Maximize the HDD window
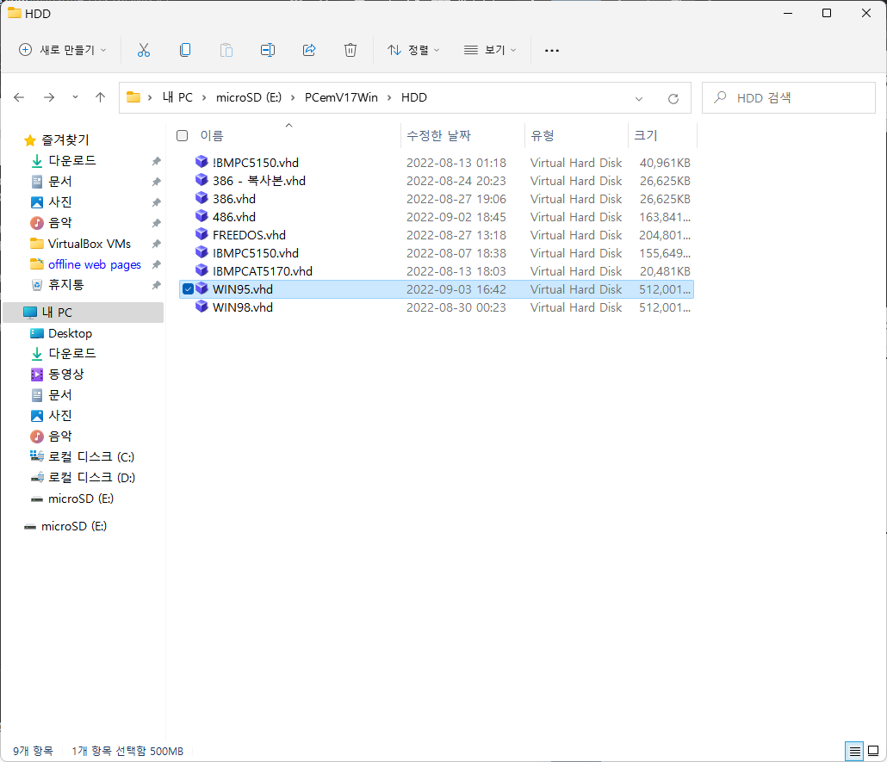This screenshot has height=762, width=887. [827, 13]
